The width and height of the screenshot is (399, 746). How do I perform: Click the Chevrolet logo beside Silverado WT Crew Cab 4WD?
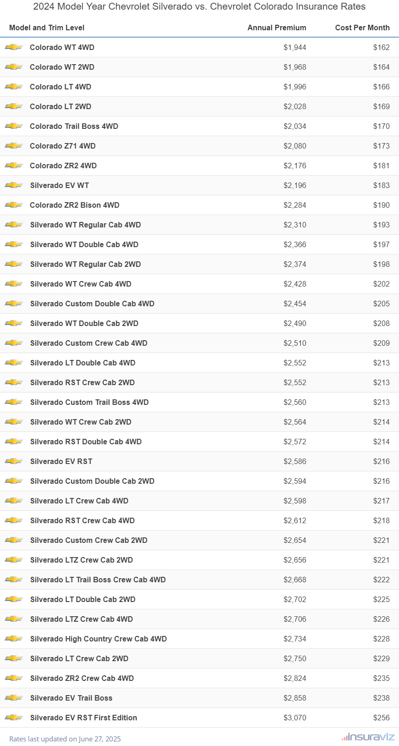pyautogui.click(x=14, y=284)
